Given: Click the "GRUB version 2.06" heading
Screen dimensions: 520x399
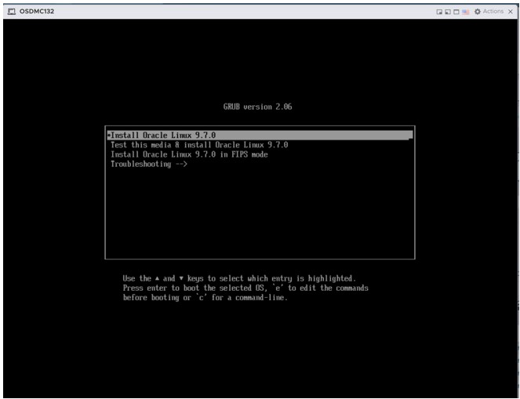Looking at the screenshot, I should 258,107.
